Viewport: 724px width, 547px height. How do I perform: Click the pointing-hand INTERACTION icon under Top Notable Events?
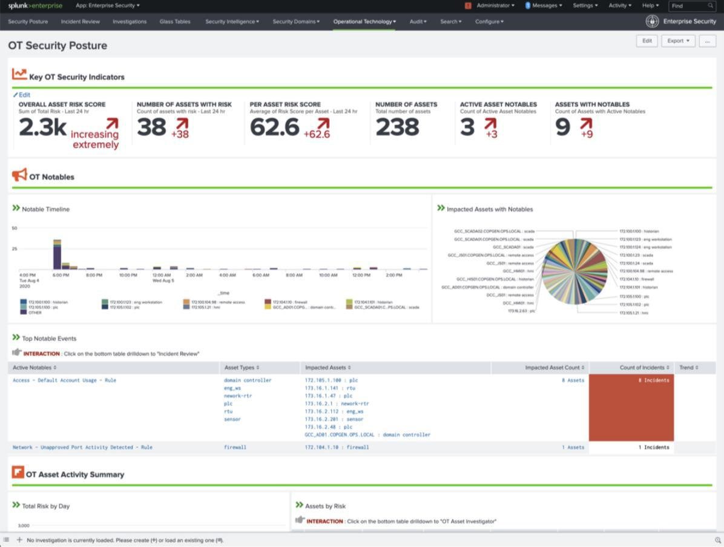[x=16, y=353]
